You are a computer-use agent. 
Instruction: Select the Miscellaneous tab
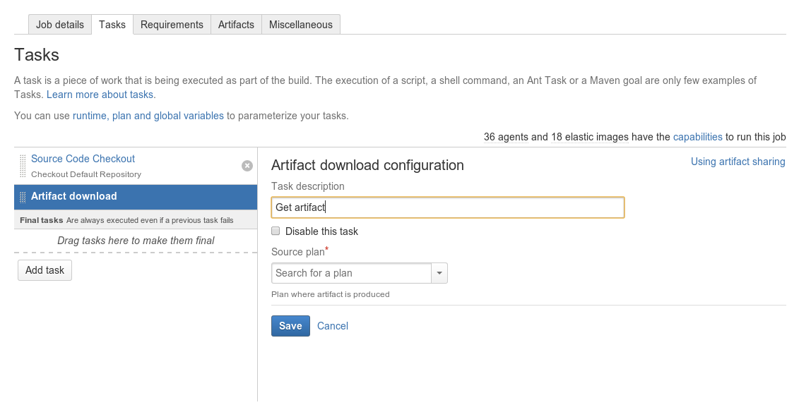pos(301,25)
